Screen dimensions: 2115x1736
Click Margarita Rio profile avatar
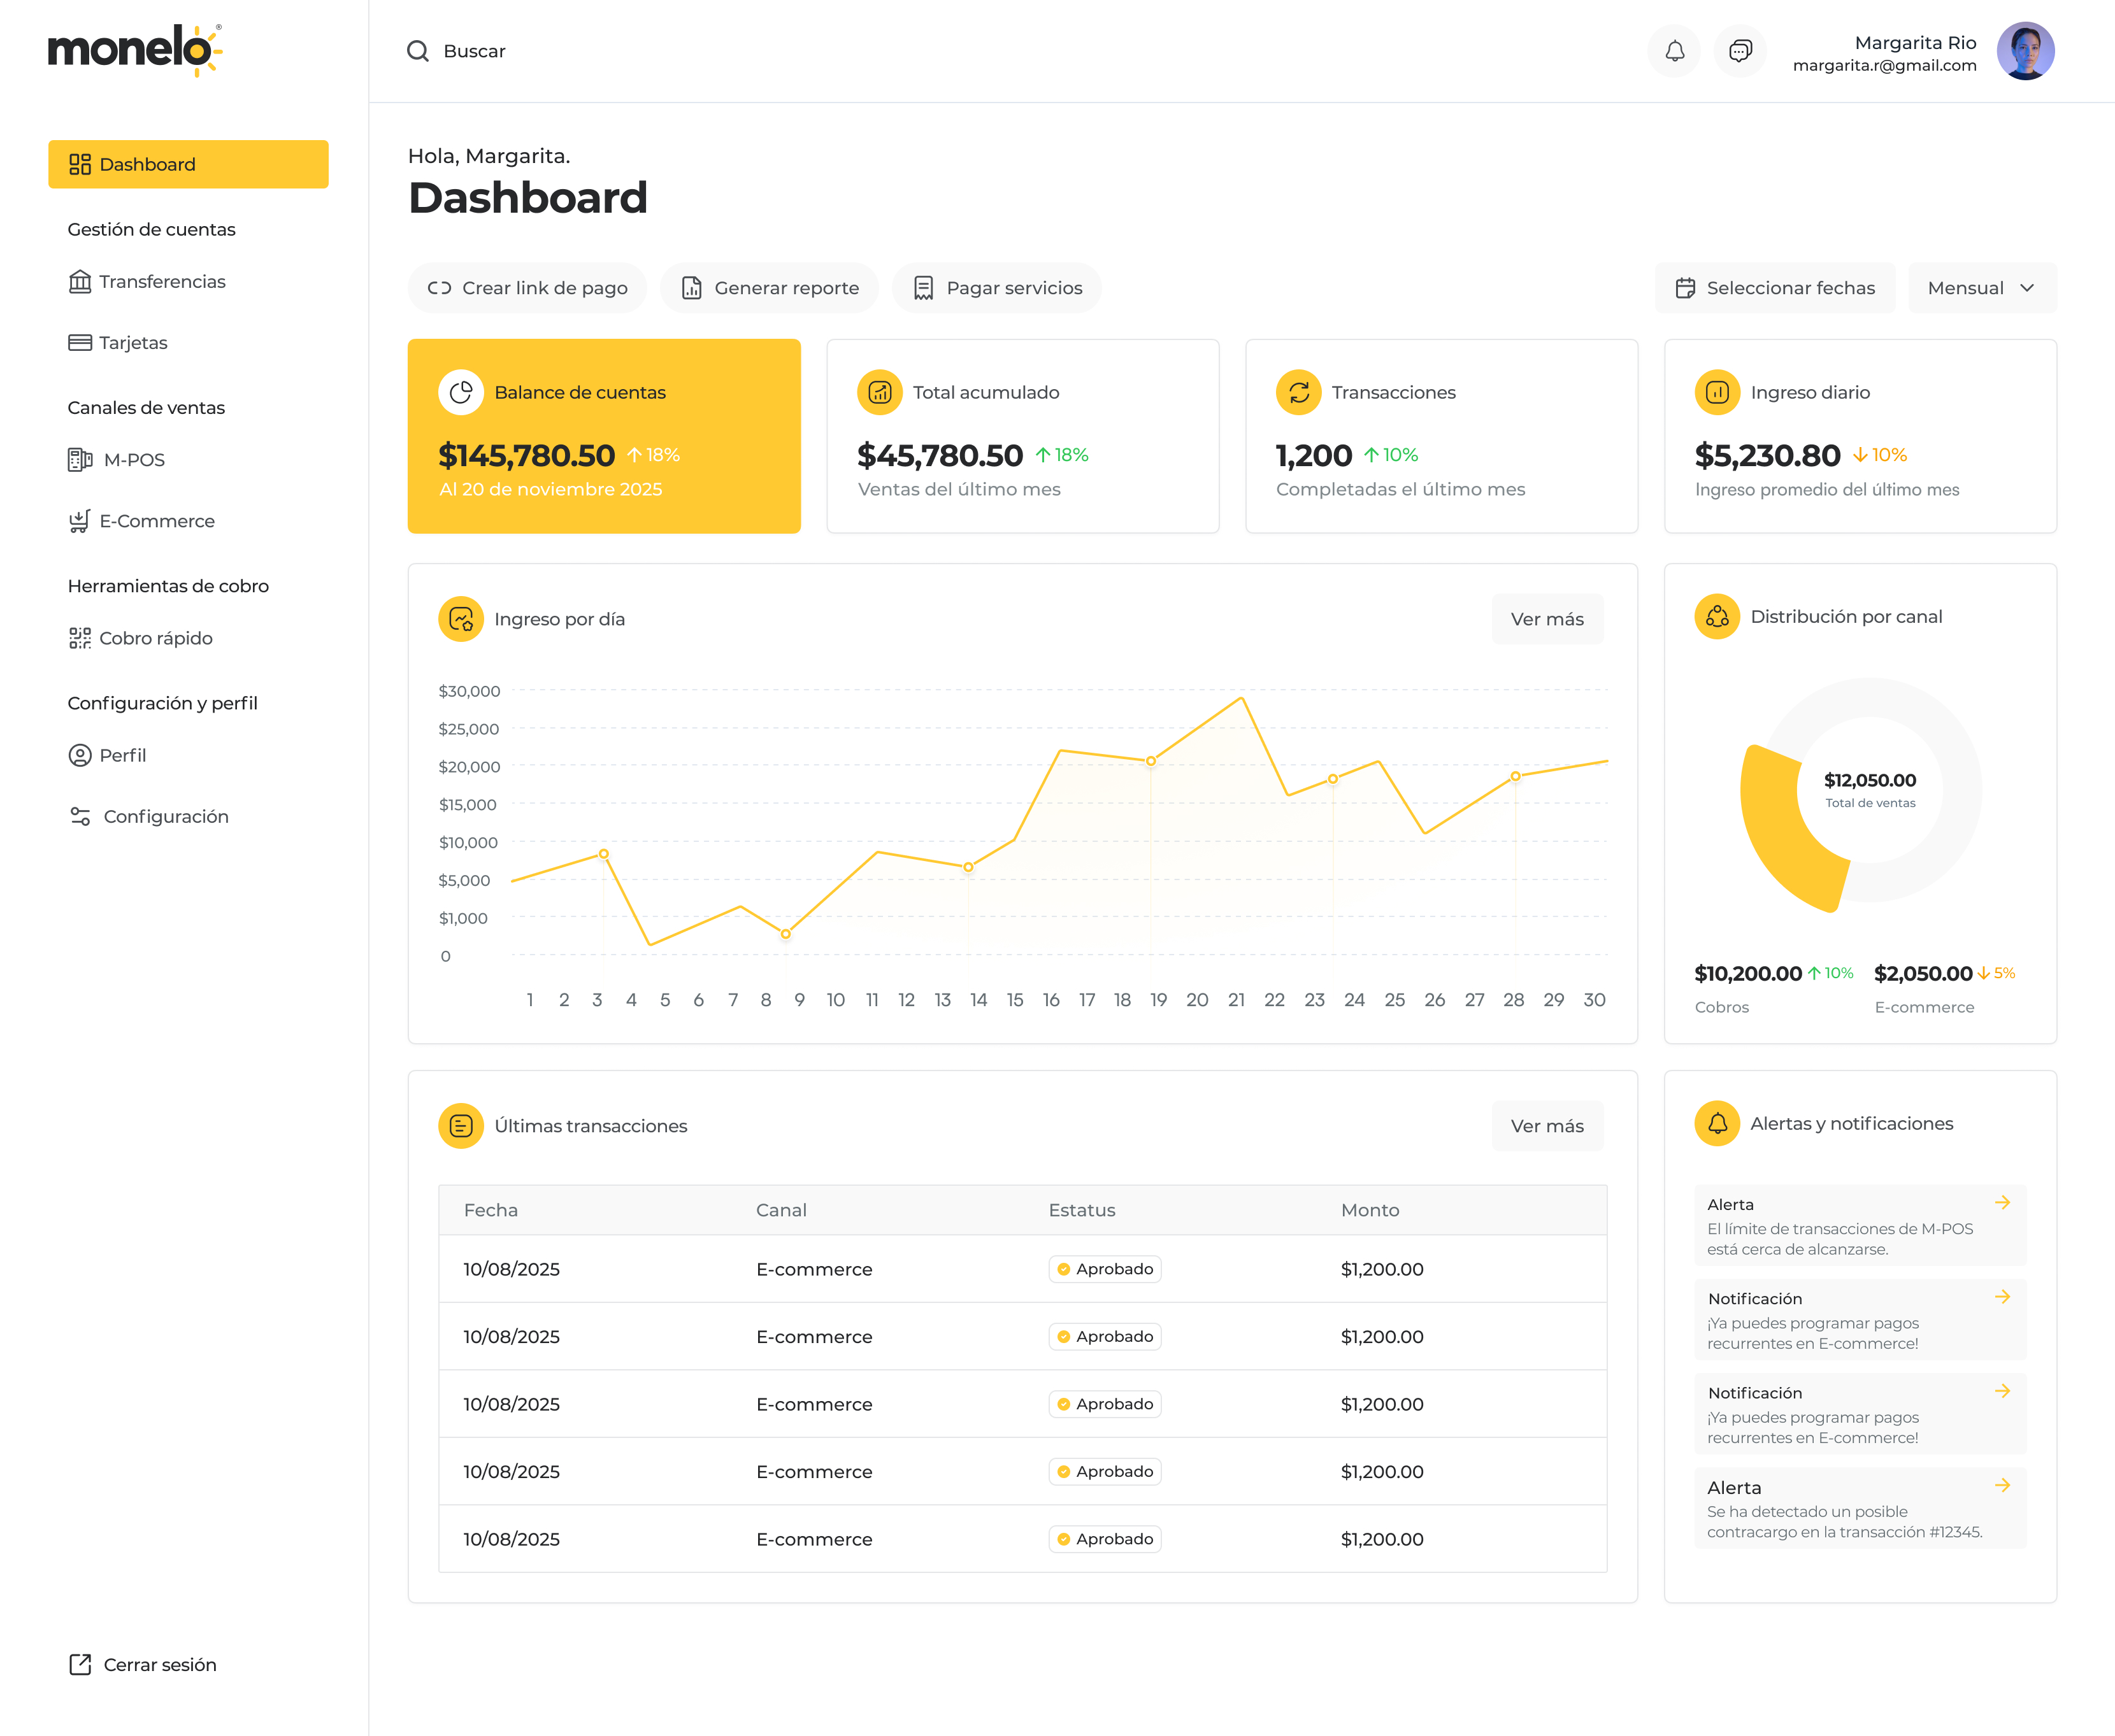(x=2025, y=51)
